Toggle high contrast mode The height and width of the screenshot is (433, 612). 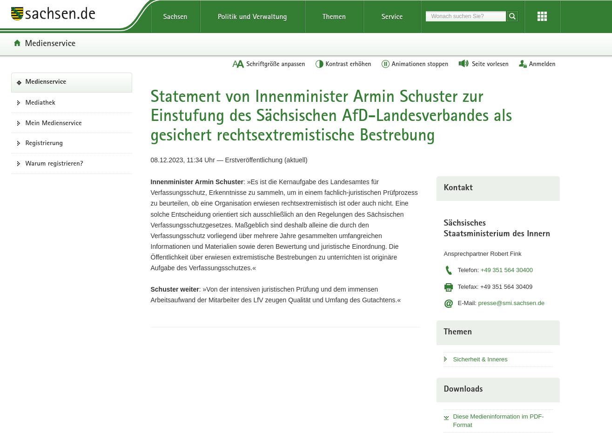[x=343, y=64]
